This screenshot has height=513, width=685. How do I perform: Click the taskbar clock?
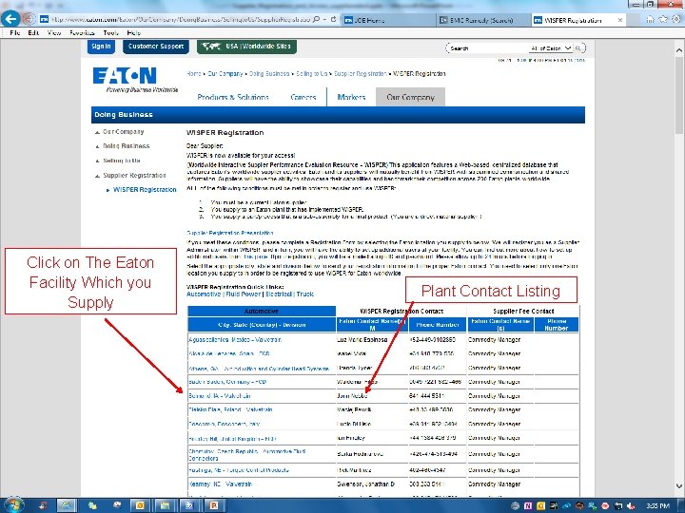tap(658, 505)
